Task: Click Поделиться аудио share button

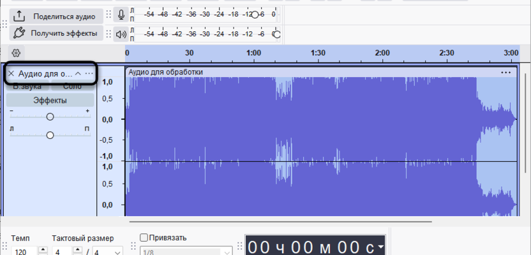Action: (x=56, y=15)
